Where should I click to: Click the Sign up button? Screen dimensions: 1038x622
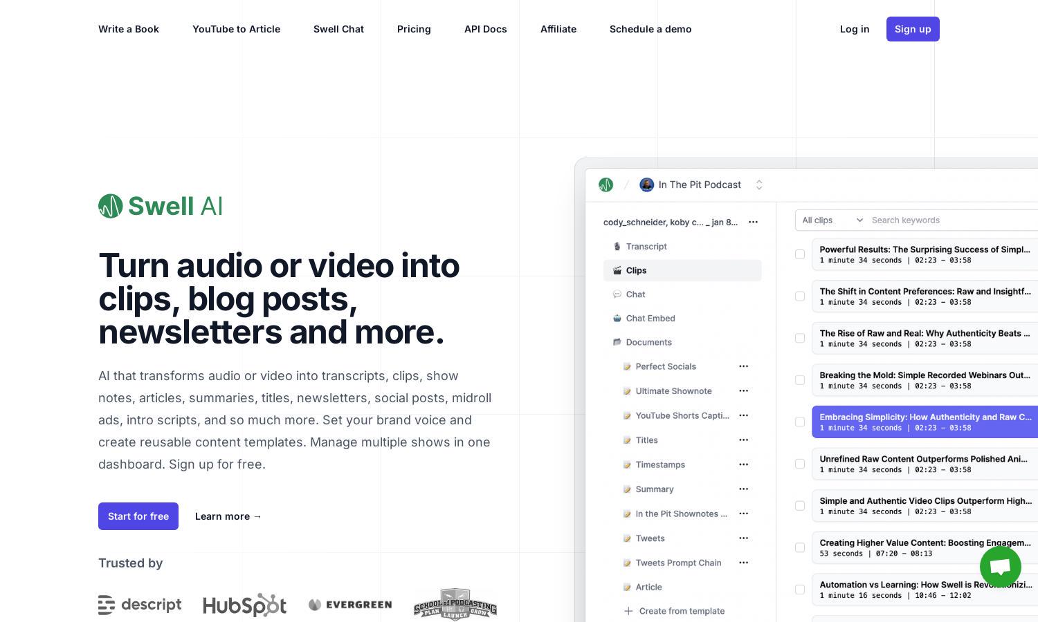[913, 29]
